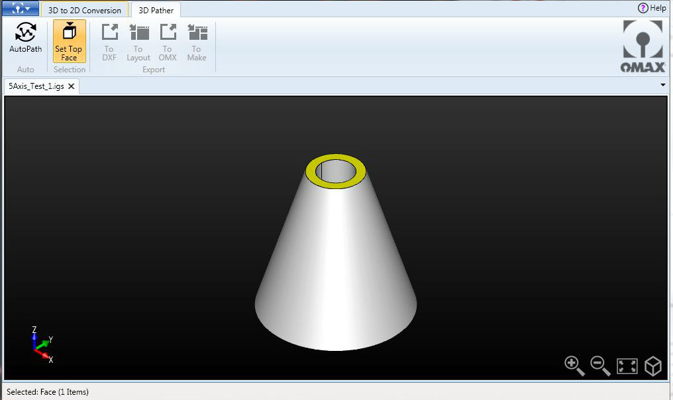The image size is (673, 400).
Task: Select the 5Axis_Test_1.igs document tab
Action: [36, 86]
